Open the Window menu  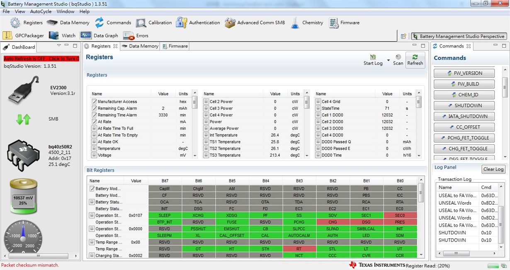pyautogui.click(x=66, y=12)
